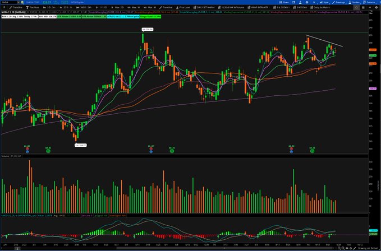Screen dimensions: 381x251
Task: Load the 5-WK EMA study set
Action: 300,7
